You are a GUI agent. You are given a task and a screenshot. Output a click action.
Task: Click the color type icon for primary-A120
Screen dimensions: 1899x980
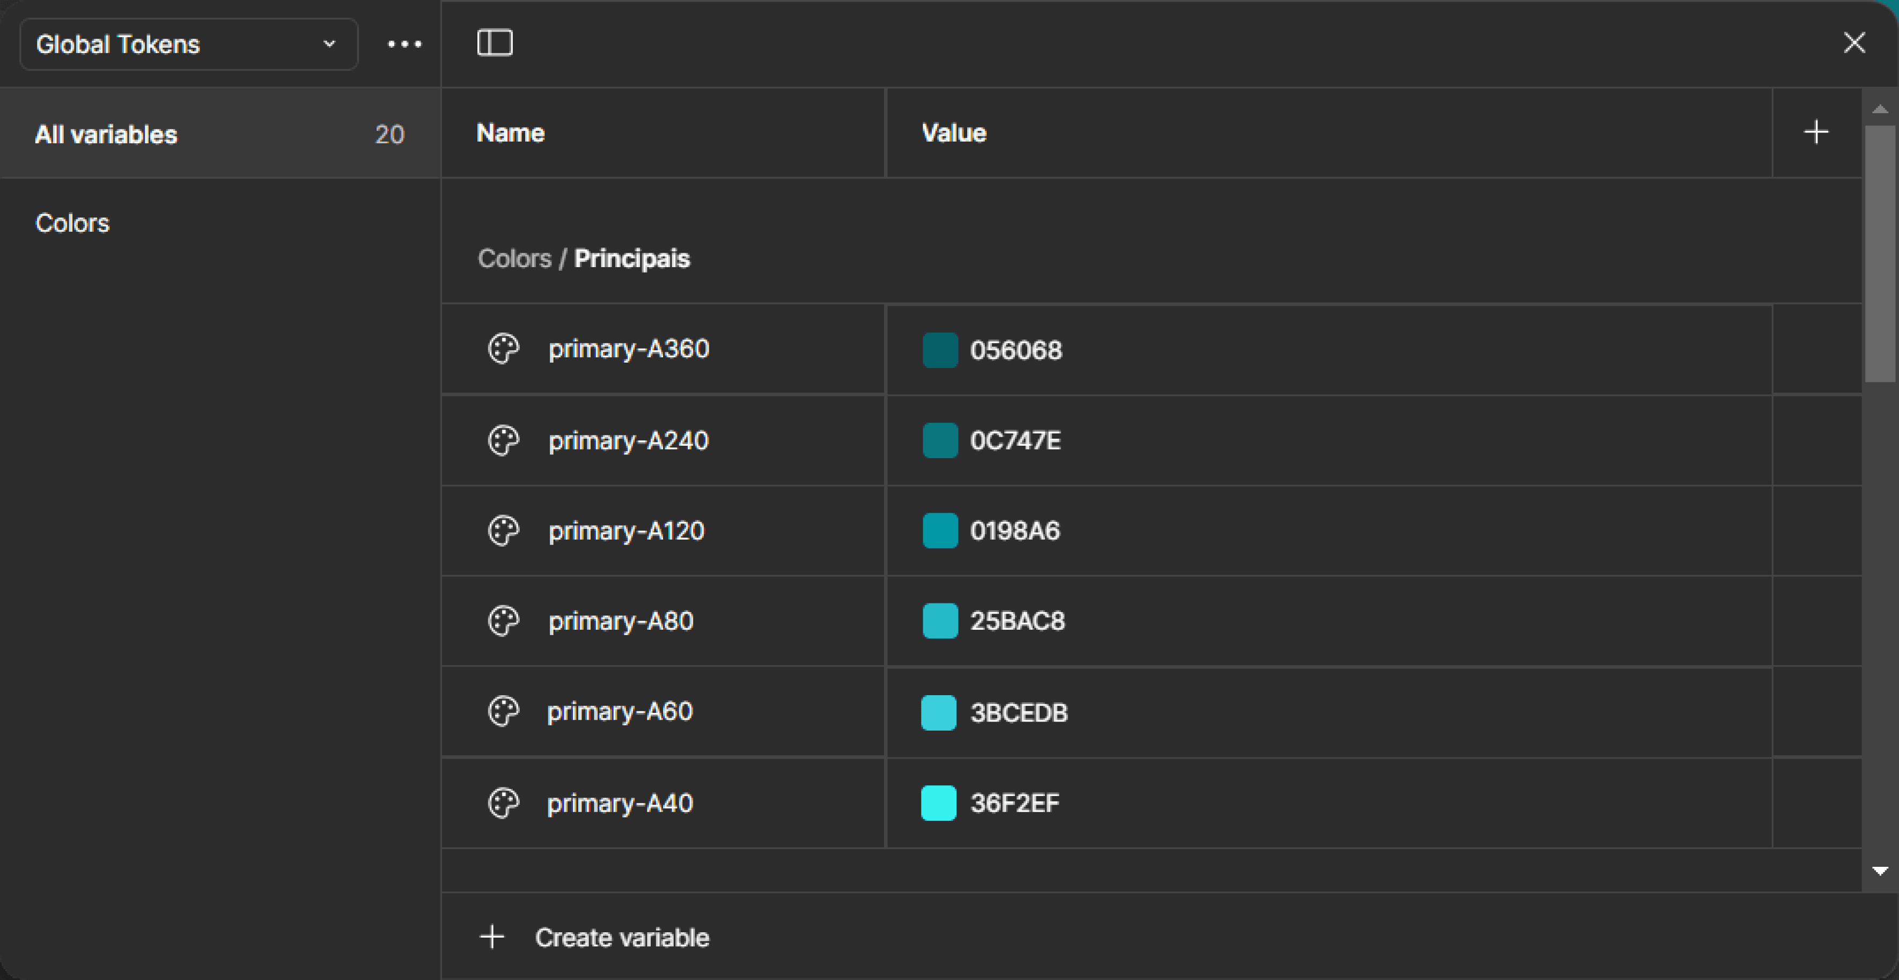504,531
